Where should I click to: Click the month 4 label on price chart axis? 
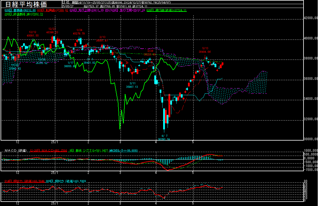tap(156, 142)
